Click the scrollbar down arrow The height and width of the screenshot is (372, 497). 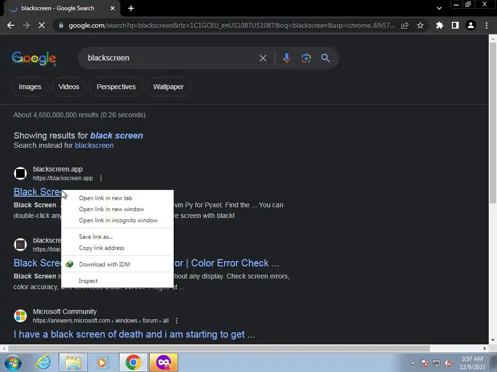[493, 340]
